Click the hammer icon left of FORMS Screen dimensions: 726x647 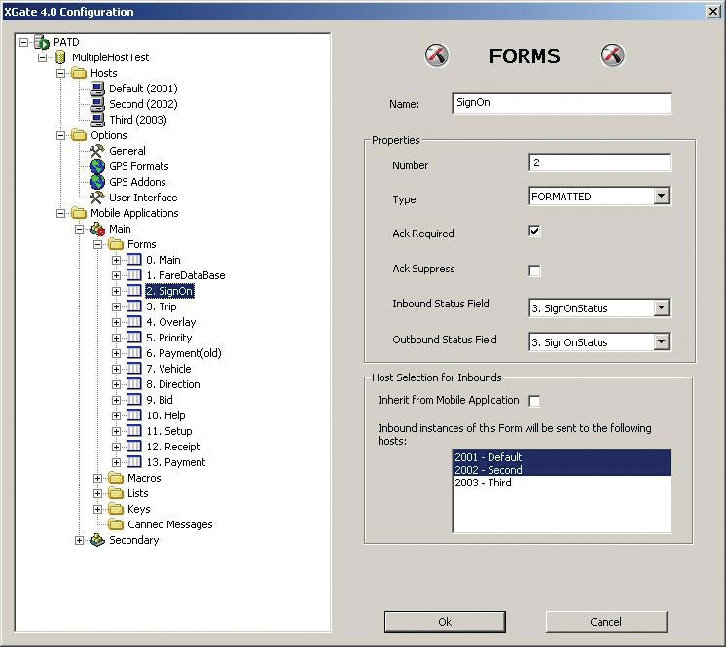[x=437, y=55]
